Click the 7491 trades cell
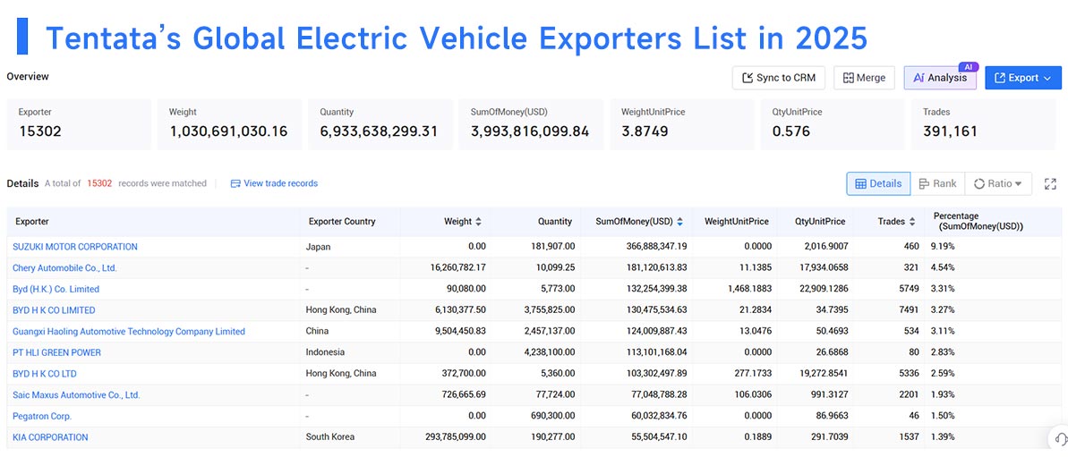Viewport: 1068px width, 457px height. click(x=908, y=310)
